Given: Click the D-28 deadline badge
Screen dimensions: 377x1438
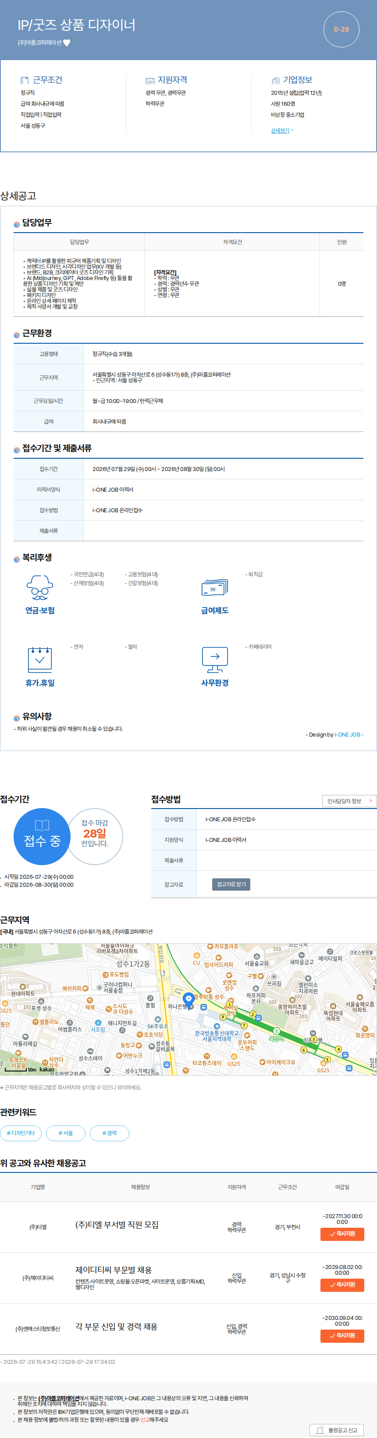Looking at the screenshot, I should 341,29.
